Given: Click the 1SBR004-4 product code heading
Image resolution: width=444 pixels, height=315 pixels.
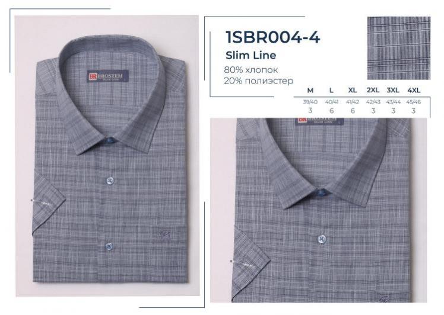Looking at the screenshot, I should pos(272,37).
